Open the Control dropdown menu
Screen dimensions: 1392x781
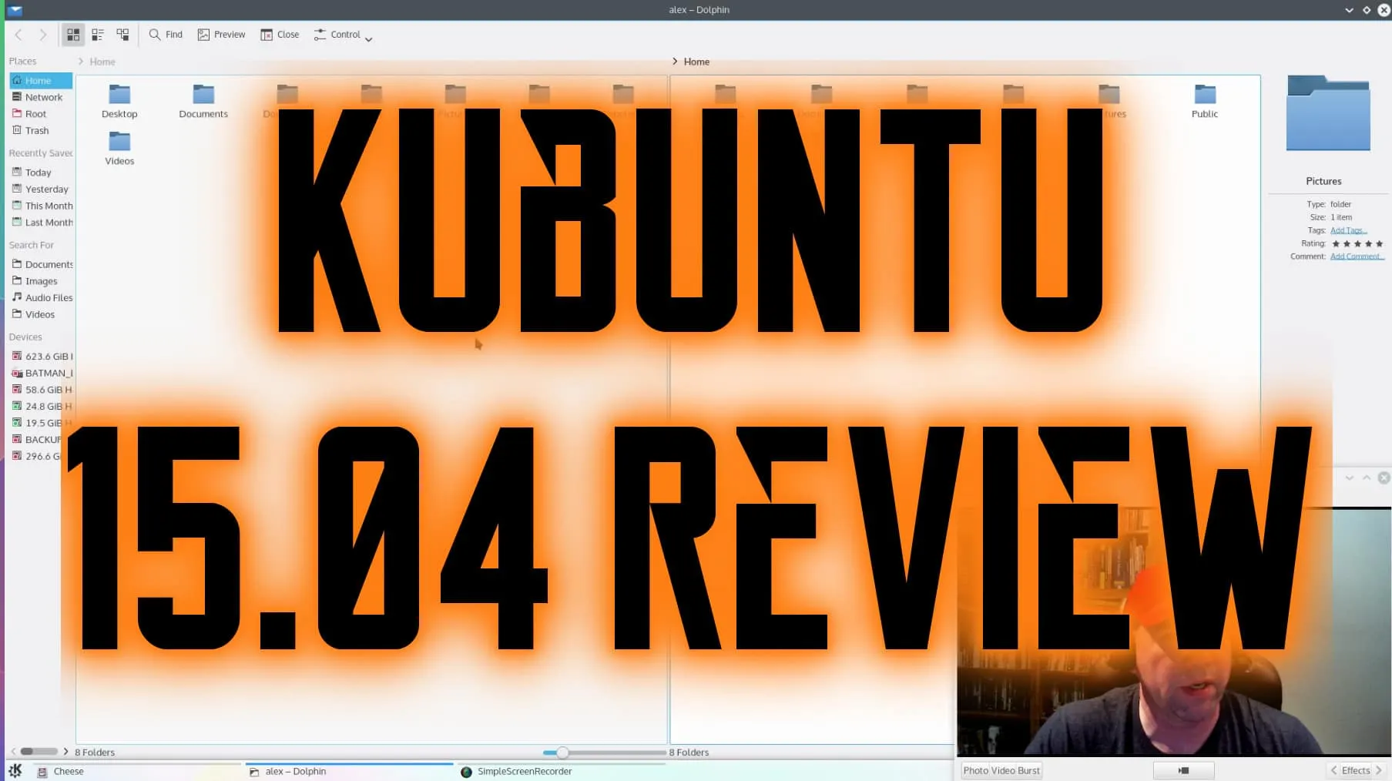tap(343, 35)
